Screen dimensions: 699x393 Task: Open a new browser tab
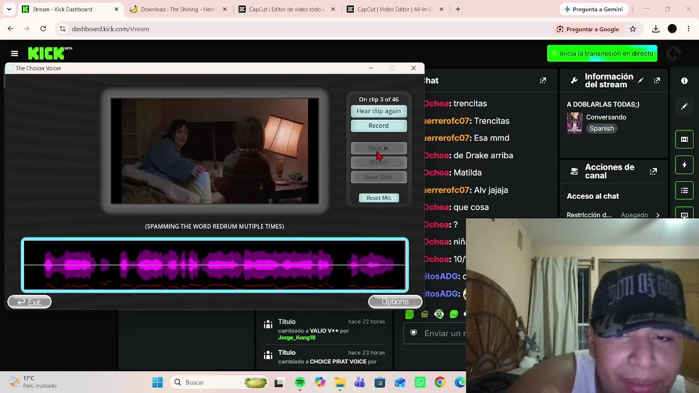click(458, 9)
